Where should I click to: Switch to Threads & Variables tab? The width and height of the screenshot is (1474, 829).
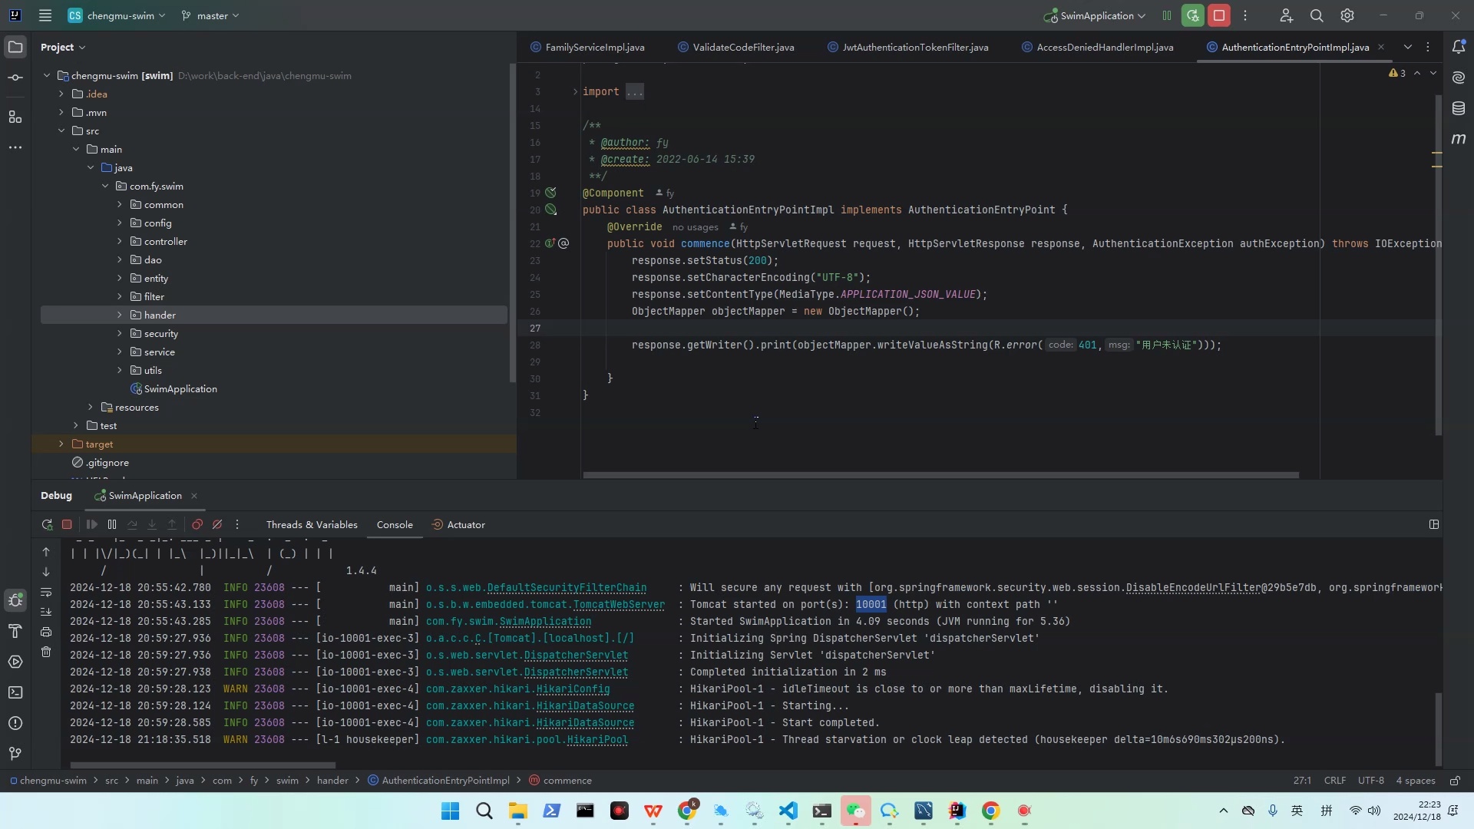[x=312, y=525]
